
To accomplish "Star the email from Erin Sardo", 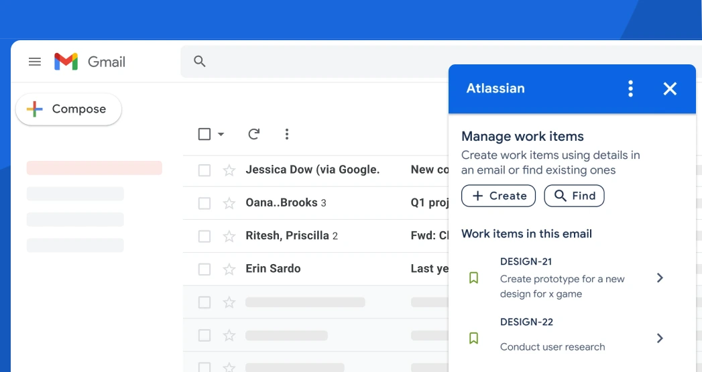I will click(x=229, y=269).
